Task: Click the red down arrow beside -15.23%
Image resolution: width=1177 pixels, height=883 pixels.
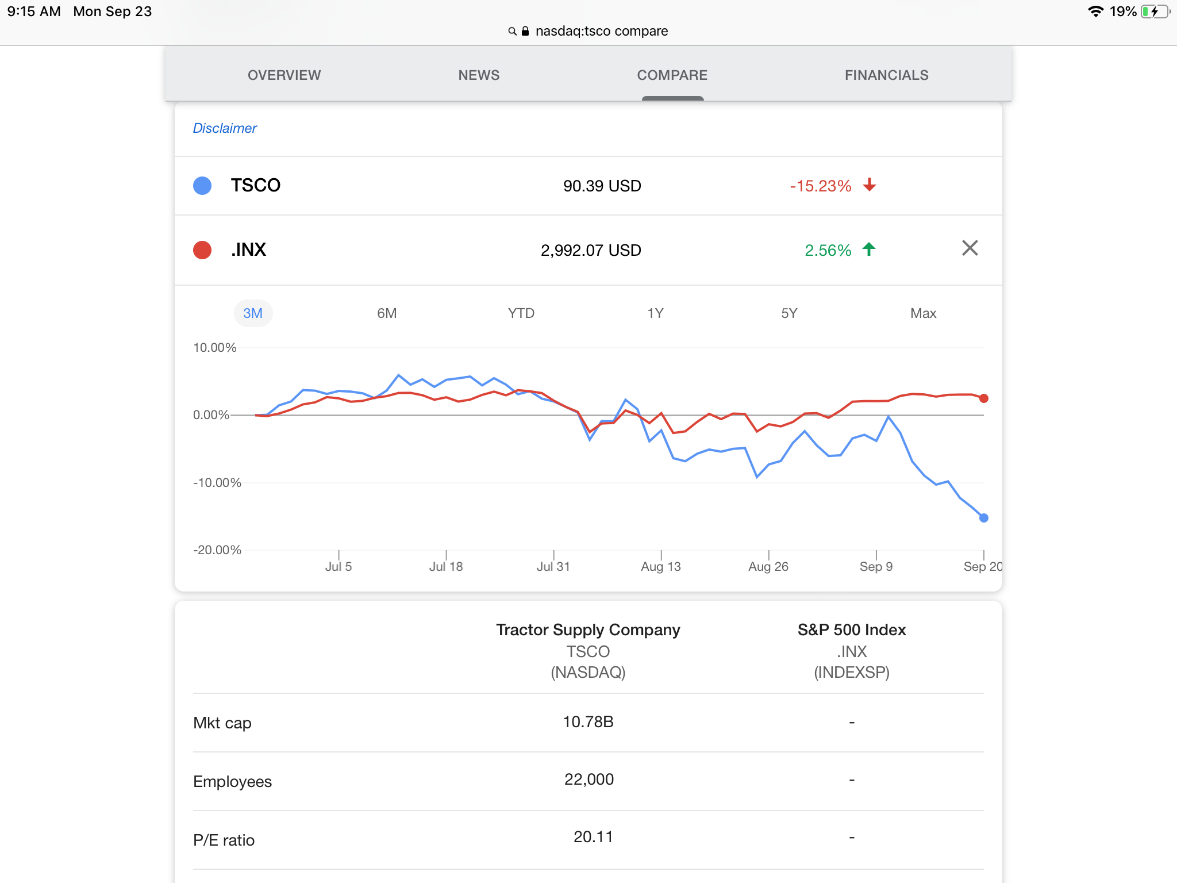Action: coord(870,185)
